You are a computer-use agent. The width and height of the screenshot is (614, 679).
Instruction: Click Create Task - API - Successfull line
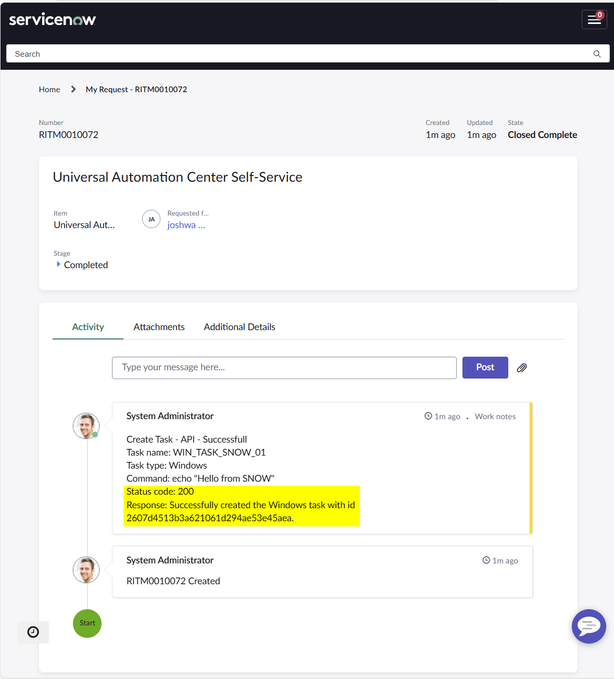point(186,439)
